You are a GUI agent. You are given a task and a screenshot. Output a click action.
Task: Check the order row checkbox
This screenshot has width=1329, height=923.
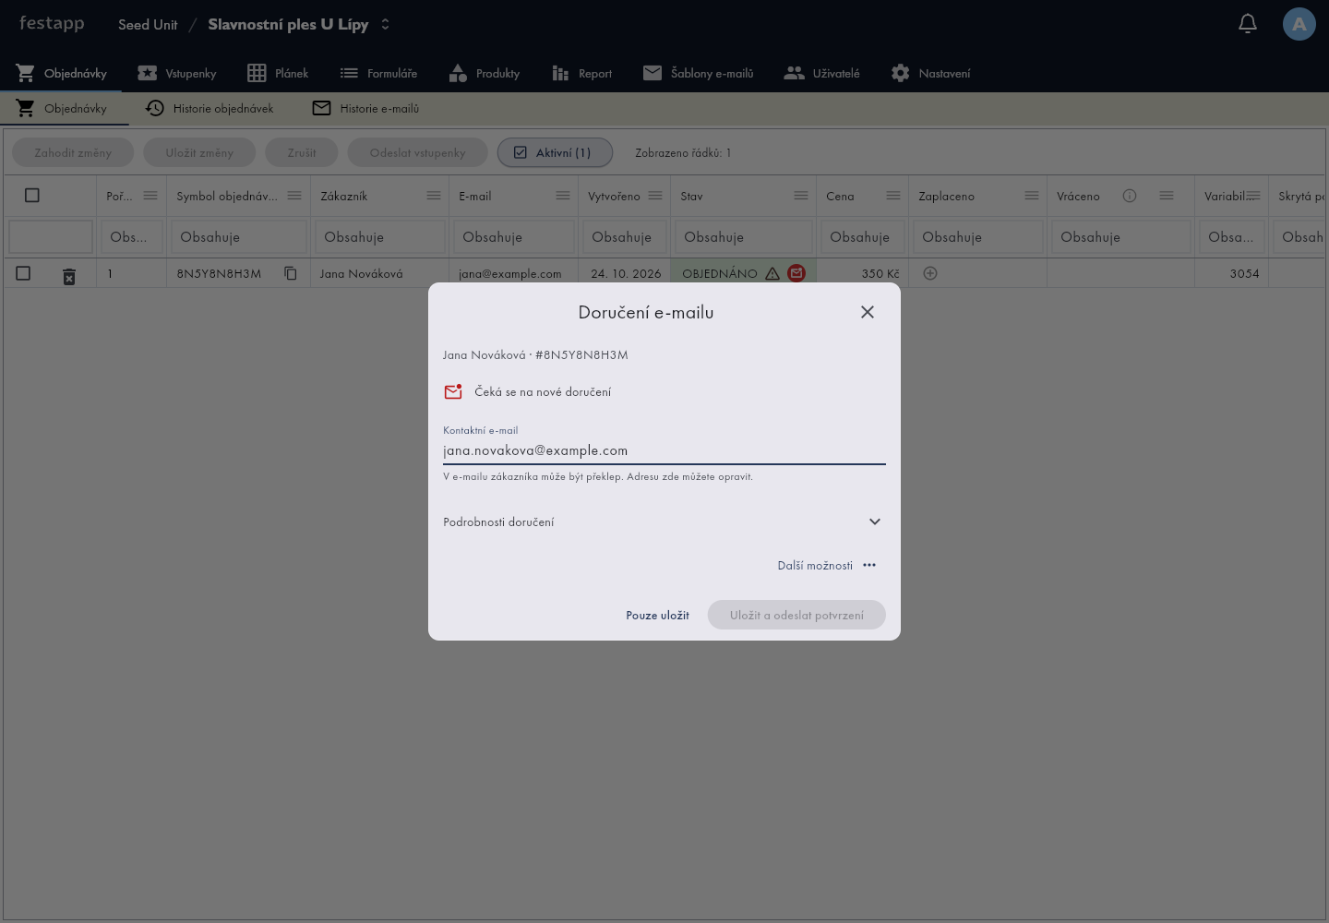23,273
